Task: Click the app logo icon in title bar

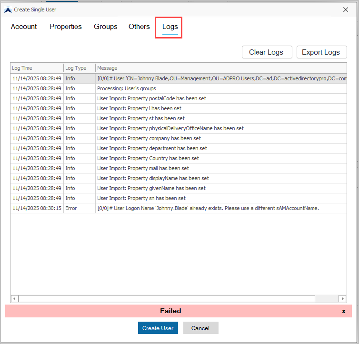Action: pyautogui.click(x=8, y=10)
